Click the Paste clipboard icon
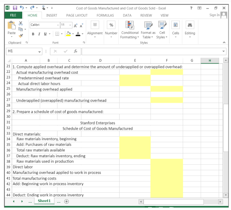 click(12, 25)
